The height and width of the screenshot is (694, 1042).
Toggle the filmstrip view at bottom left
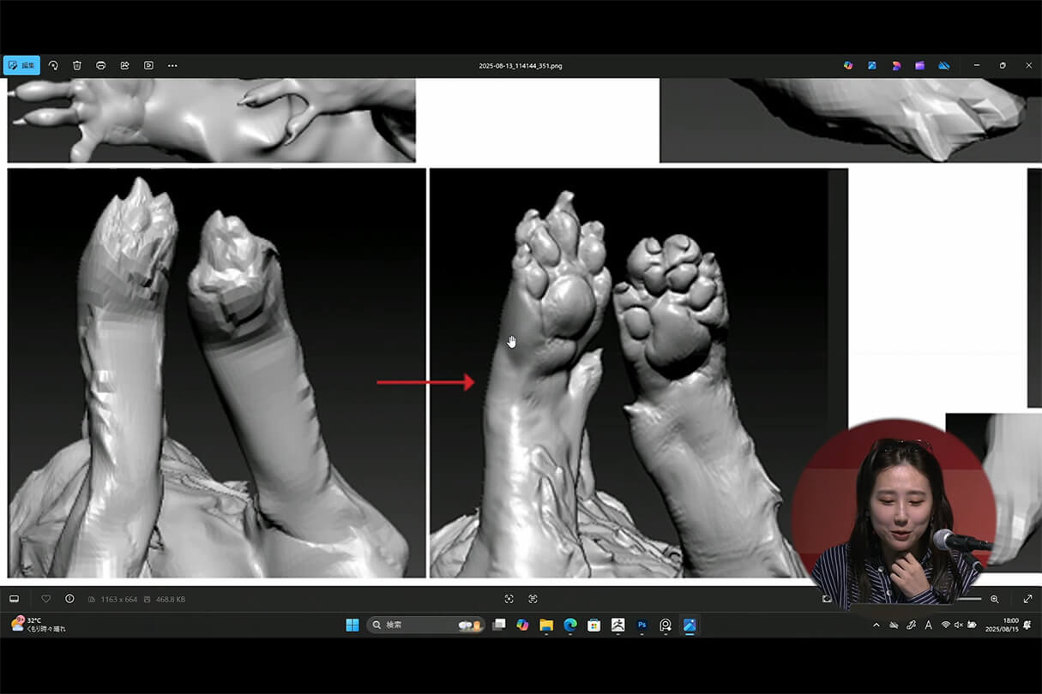[14, 599]
